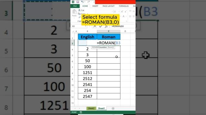
Task: Select the Format Painter brush icon
Action: pos(80,17)
